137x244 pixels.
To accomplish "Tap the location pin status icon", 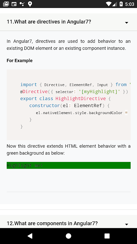I will pyautogui.click(x=30, y=4).
